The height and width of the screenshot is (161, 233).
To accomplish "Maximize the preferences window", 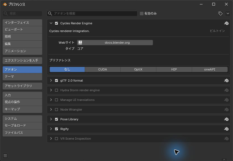I will click(x=214, y=4).
